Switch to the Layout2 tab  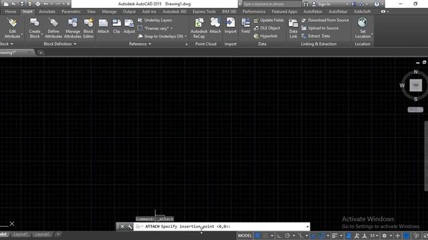[x=42, y=234]
